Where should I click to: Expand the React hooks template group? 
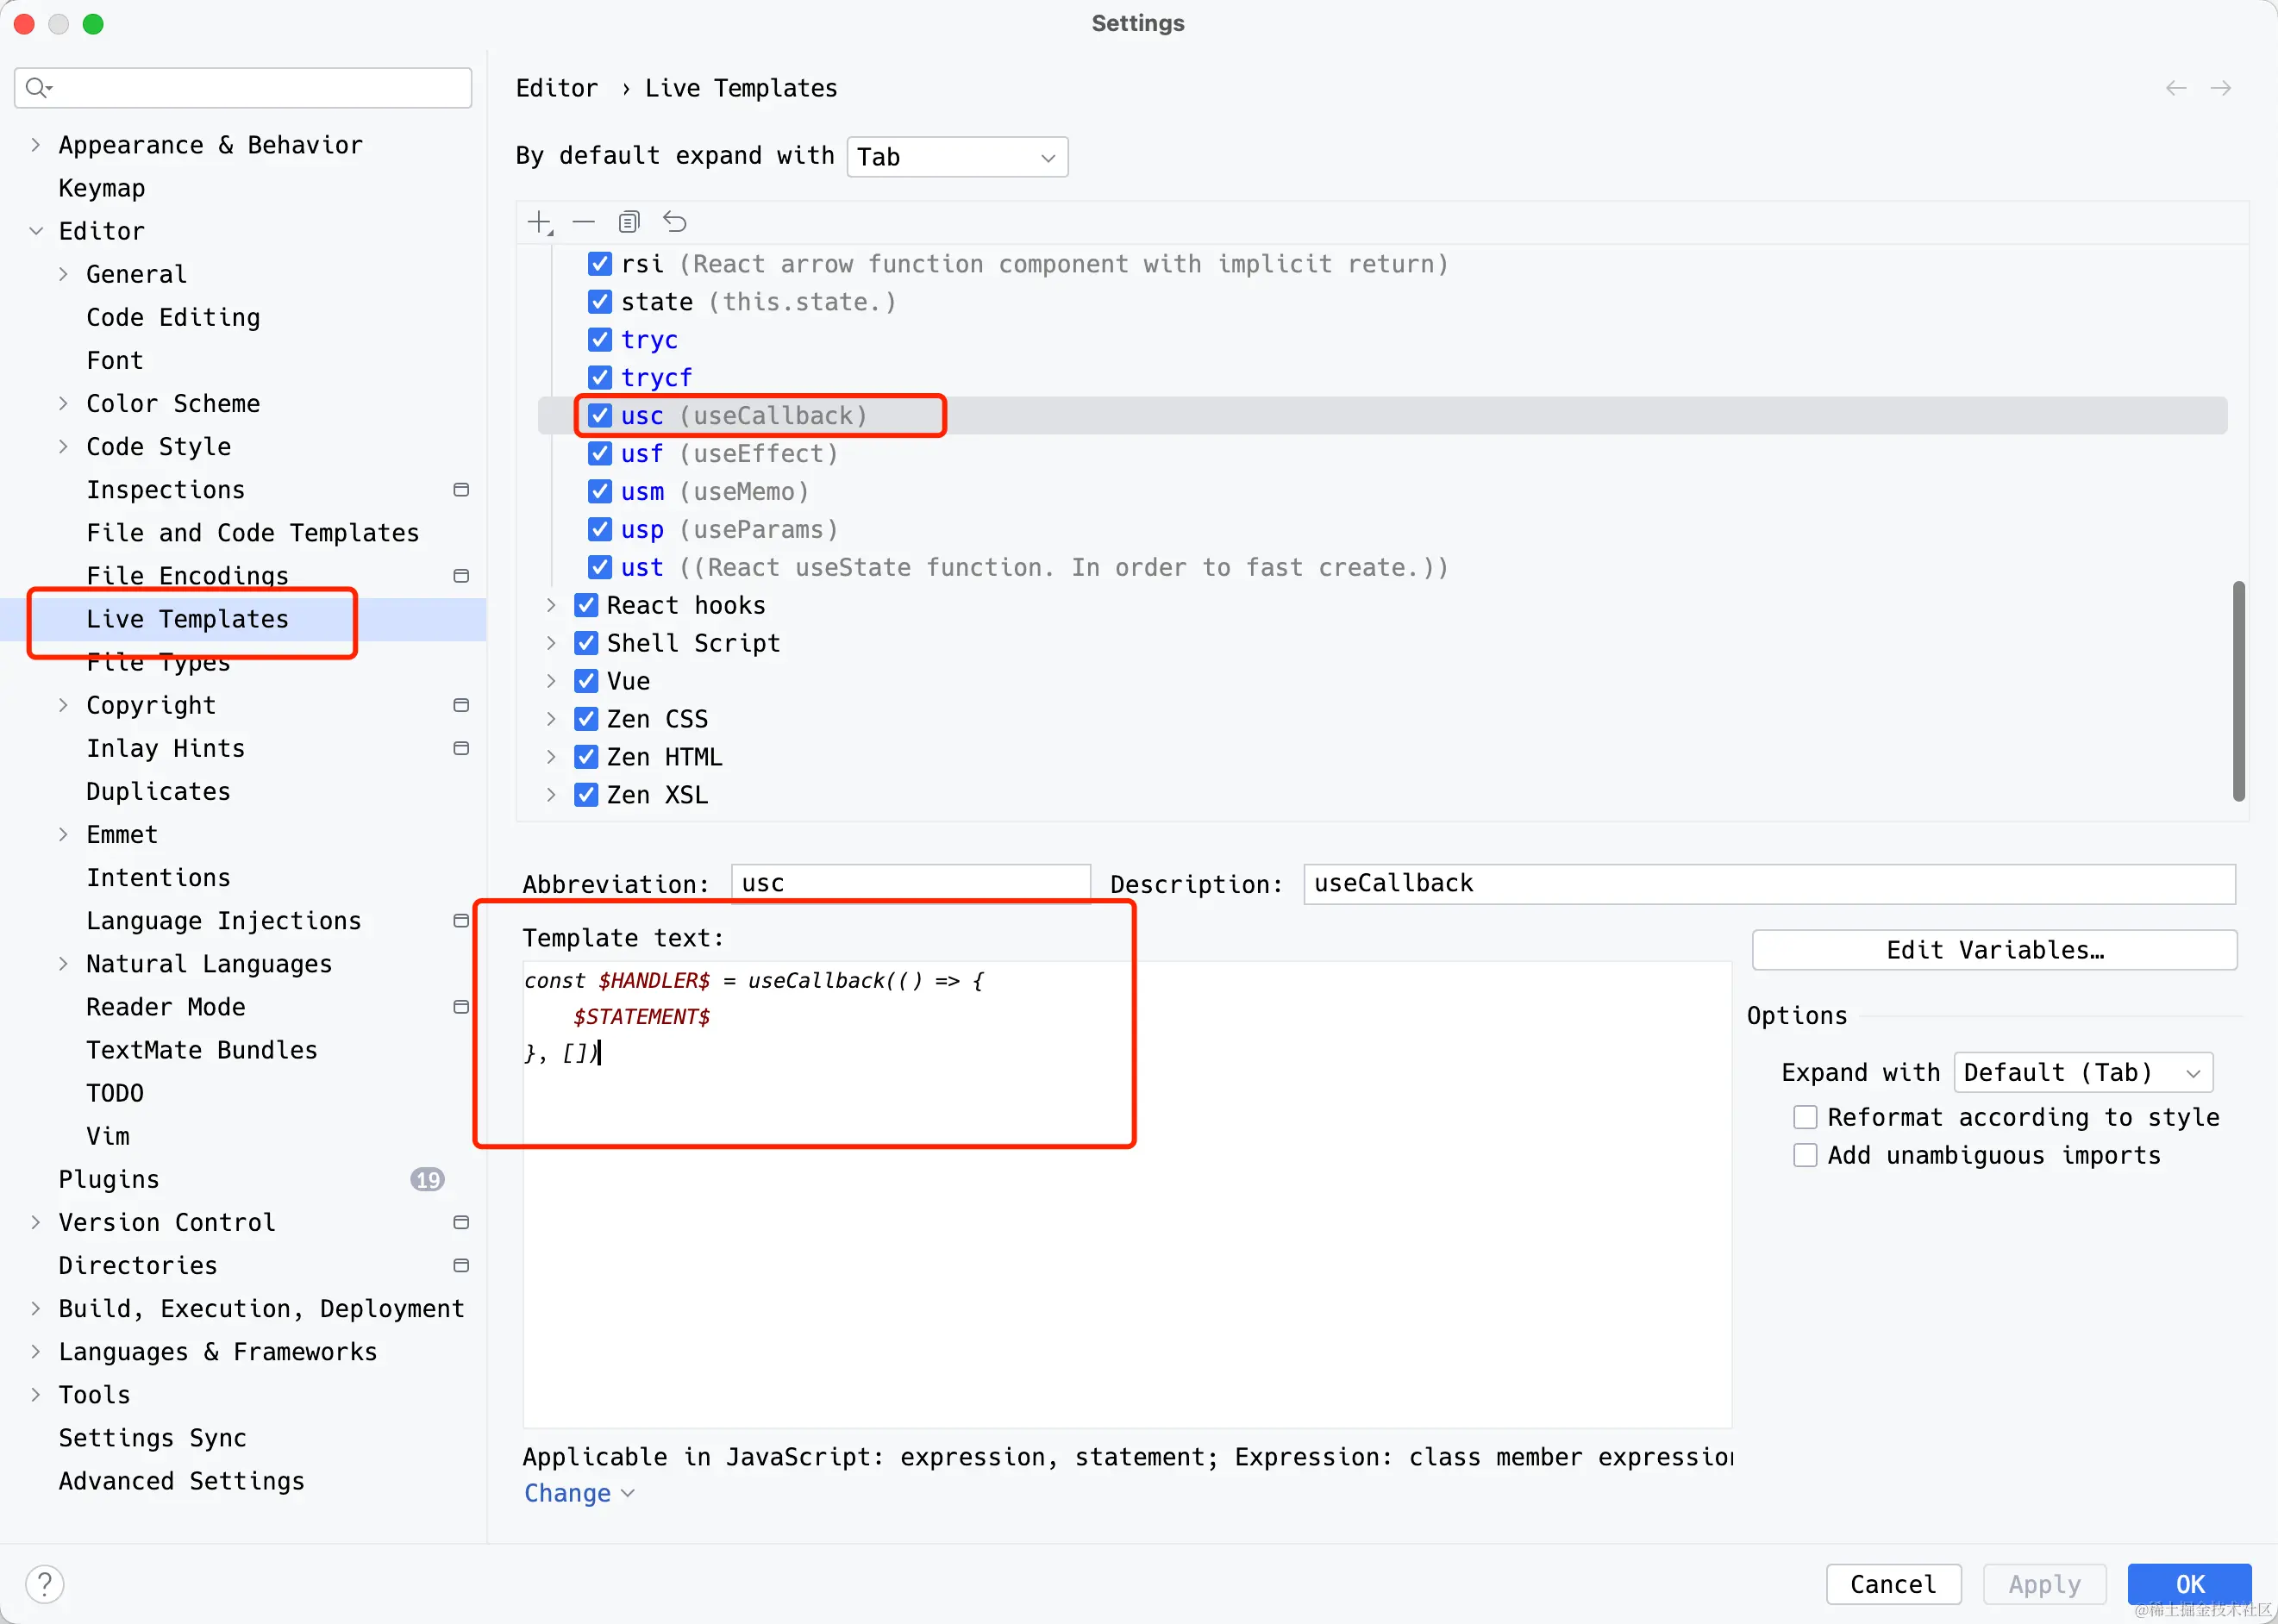pyautogui.click(x=551, y=605)
